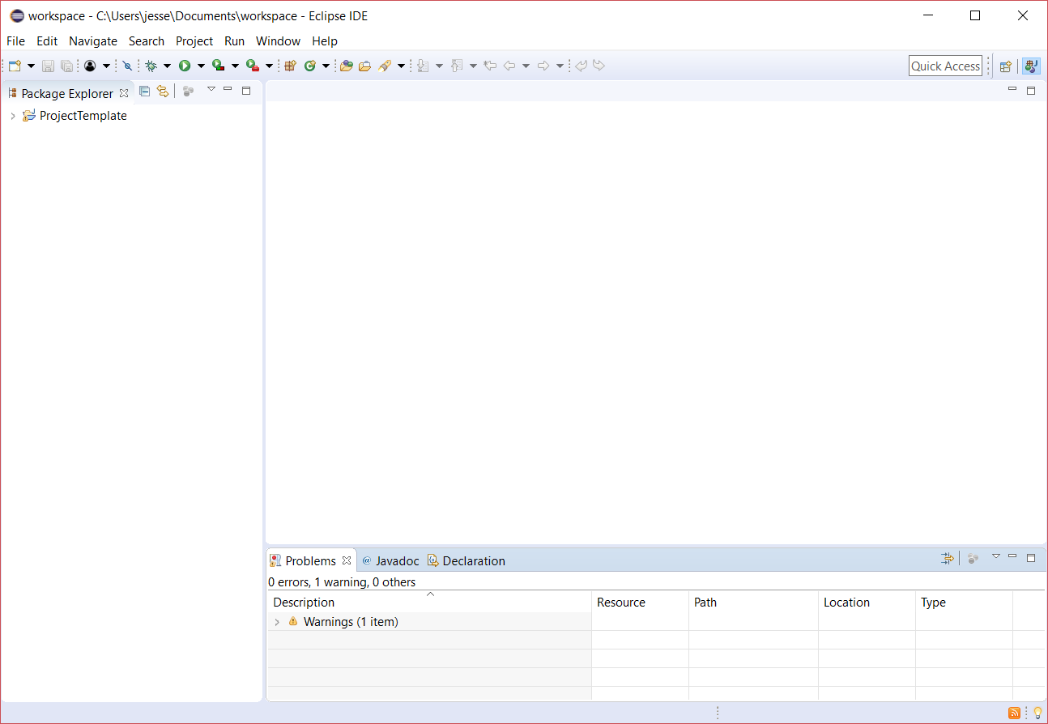Screen dimensions: 1048x724
Task: Launch the Debug tool (bug icon)
Action: coord(152,66)
